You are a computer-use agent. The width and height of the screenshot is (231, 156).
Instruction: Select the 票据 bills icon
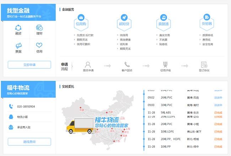(x=18, y=46)
